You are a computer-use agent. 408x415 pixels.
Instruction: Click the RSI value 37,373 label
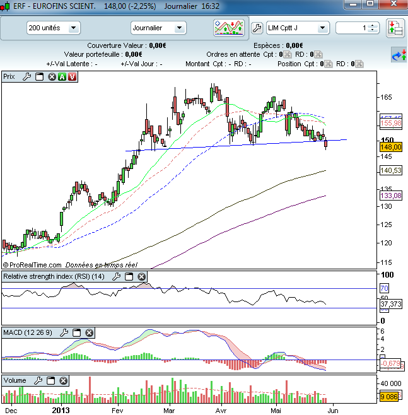(391, 304)
